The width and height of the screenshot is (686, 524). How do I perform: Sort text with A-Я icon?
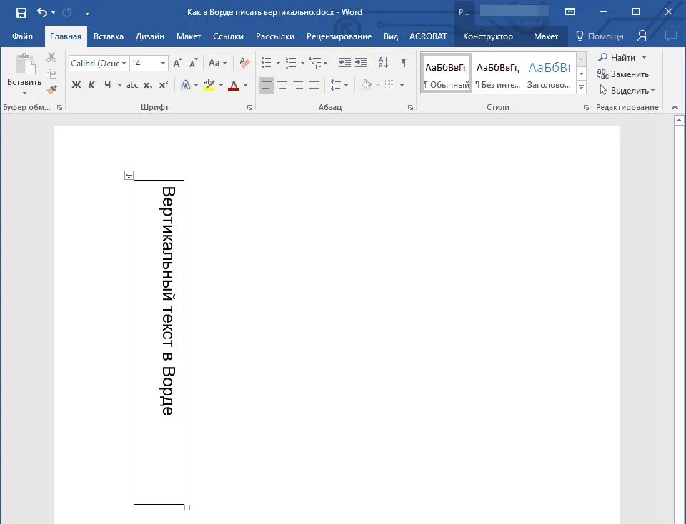[x=383, y=63]
